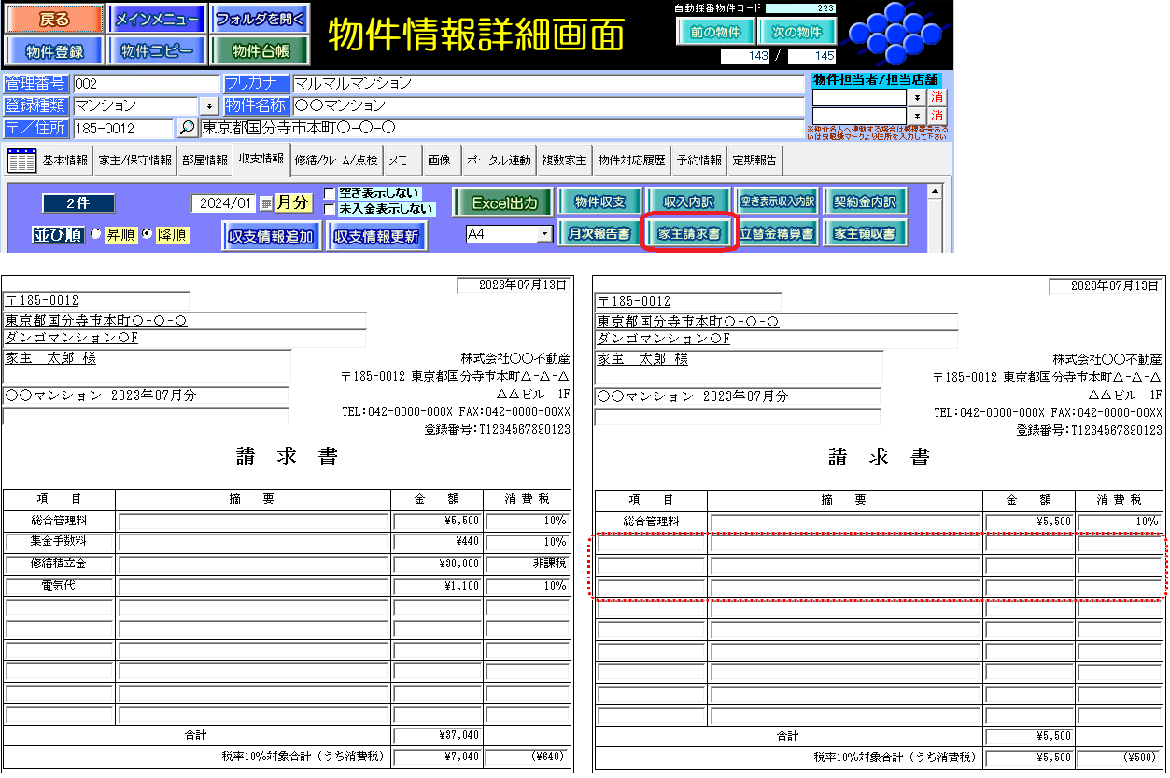Open the 修繕/クレーム/点検 tab
The height and width of the screenshot is (778, 1170).
335,160
